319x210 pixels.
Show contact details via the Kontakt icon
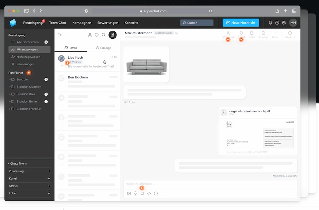pyautogui.click(x=289, y=33)
